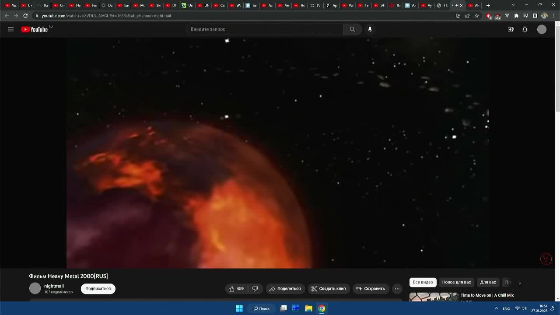Open Time to Move on video title
Screen dimensions: 560x315
point(487,295)
